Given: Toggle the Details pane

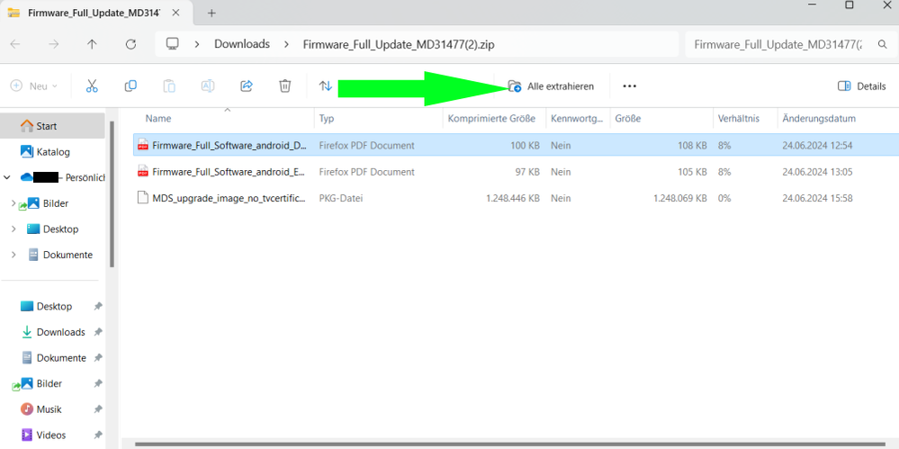Looking at the screenshot, I should [x=862, y=86].
